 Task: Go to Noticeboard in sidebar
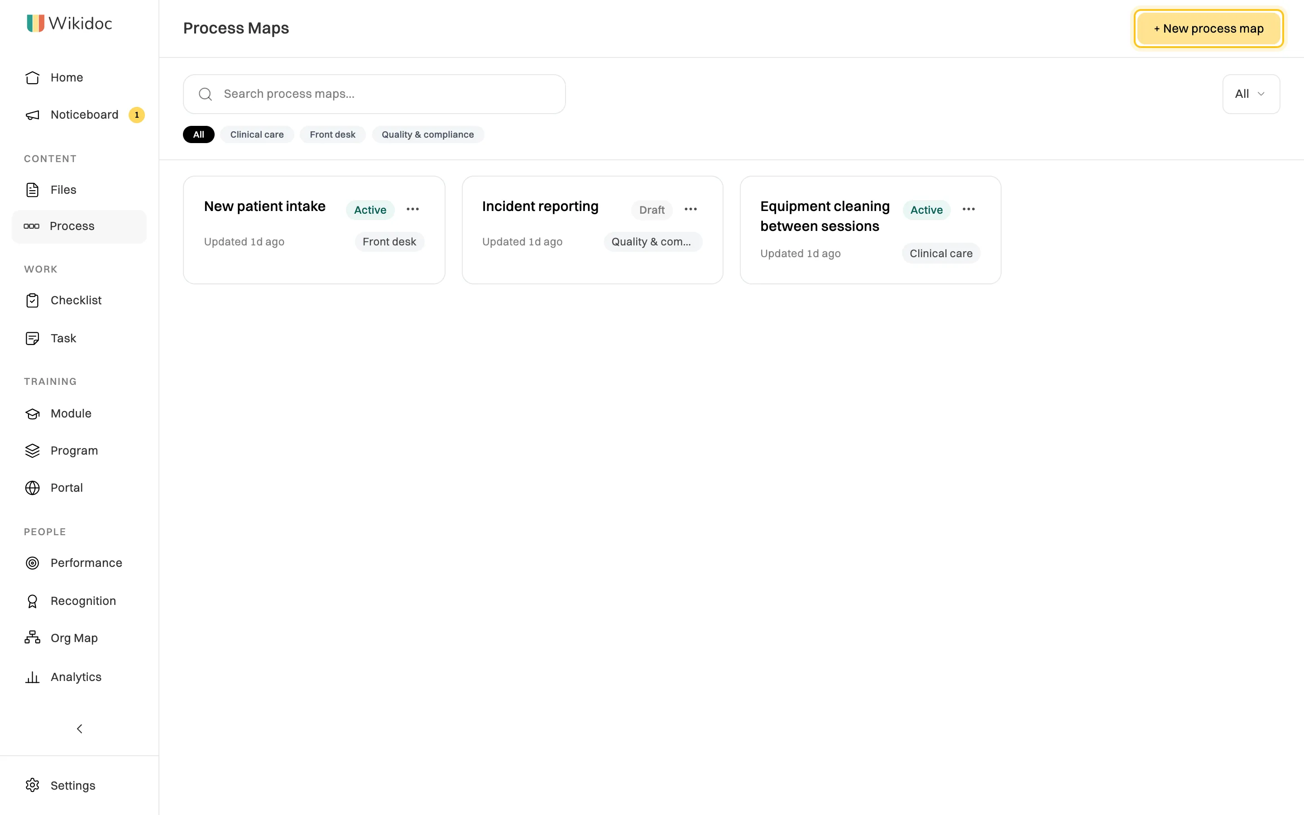(85, 115)
